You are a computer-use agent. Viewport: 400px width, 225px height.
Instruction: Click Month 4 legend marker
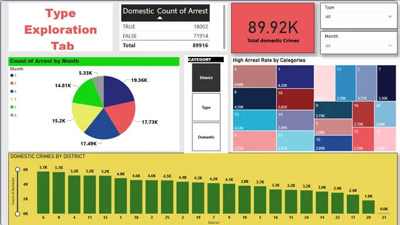[x=12, y=91]
